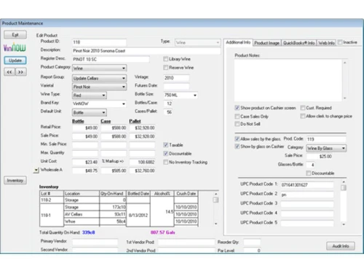Image resolution: width=364 pixels, height=273 pixels.
Task: Switch to the Additional Info tab
Action: [x=238, y=42]
